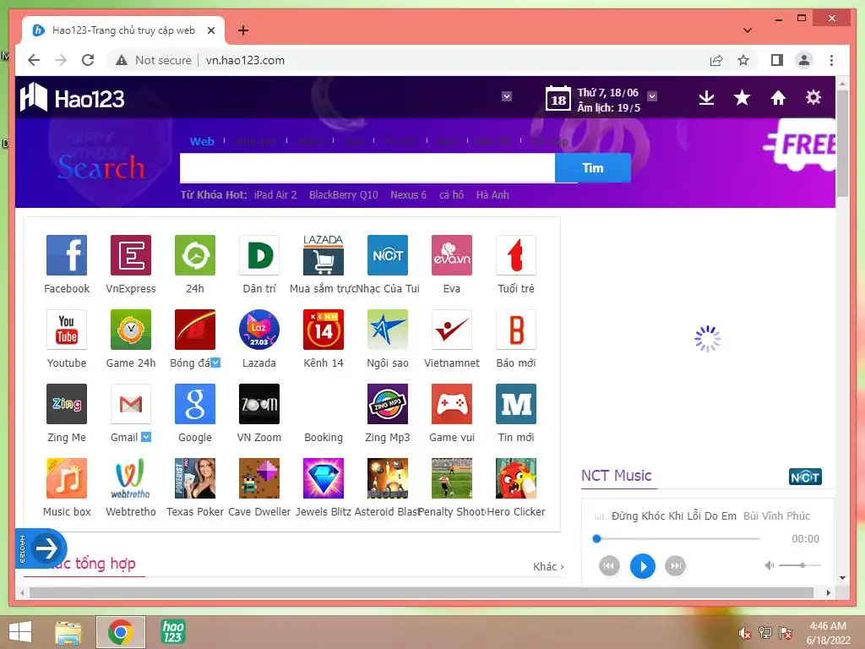
Task: Open the Tin mới icon
Action: (x=516, y=404)
